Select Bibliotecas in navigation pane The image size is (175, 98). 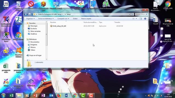click(x=33, y=39)
